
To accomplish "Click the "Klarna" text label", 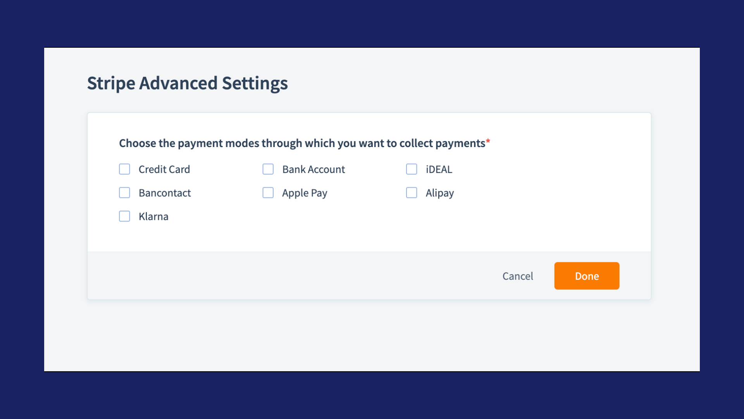I will tap(153, 216).
